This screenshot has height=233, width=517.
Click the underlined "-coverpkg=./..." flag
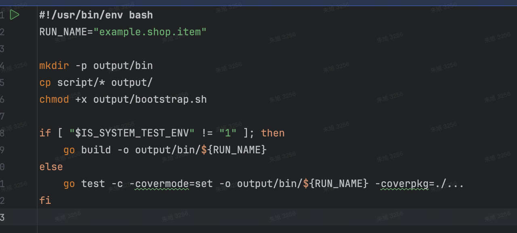[x=419, y=184]
